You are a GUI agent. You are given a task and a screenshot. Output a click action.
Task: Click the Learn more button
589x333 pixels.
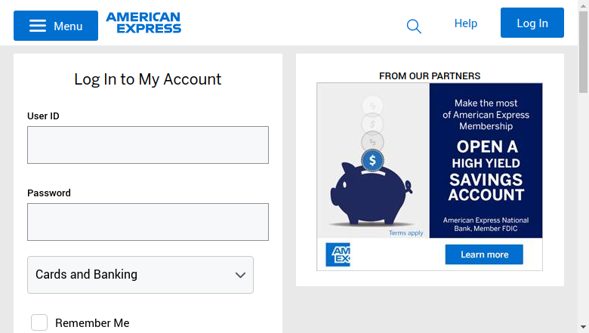(x=484, y=254)
